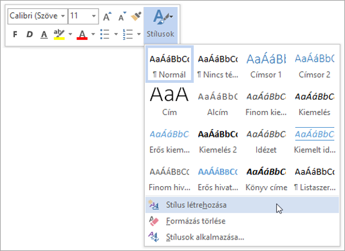Image resolution: width=345 pixels, height=251 pixels.
Task: Apply the Könyv címe style
Action: pyautogui.click(x=266, y=177)
